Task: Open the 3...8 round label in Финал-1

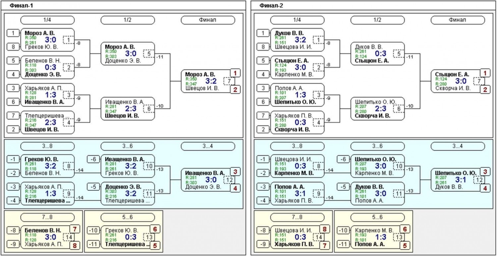Action: (47, 146)
